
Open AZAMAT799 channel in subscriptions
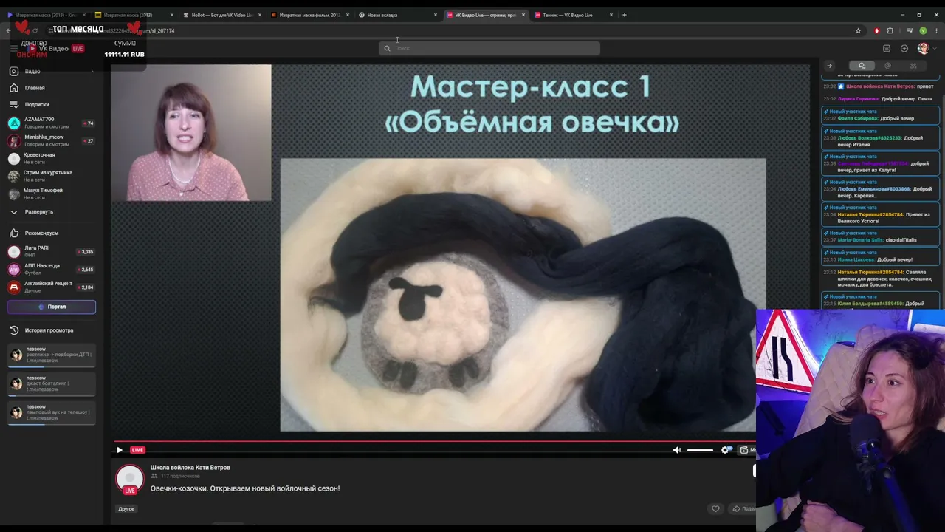(x=52, y=123)
